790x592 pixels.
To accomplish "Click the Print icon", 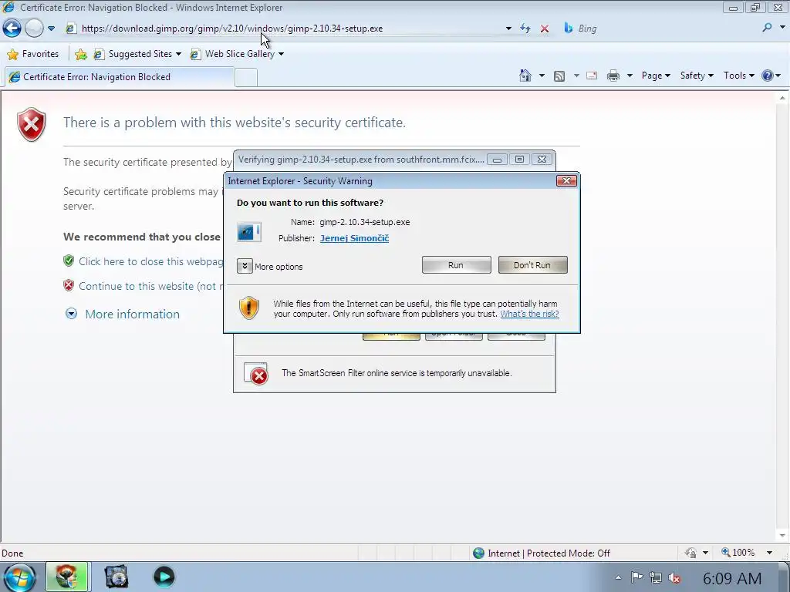I will pyautogui.click(x=613, y=76).
